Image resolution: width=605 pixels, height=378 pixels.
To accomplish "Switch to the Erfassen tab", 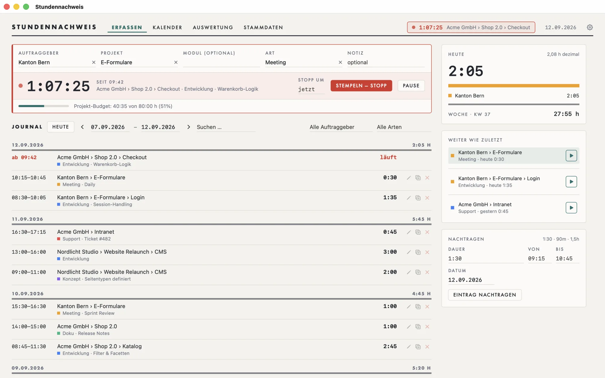I will point(127,27).
